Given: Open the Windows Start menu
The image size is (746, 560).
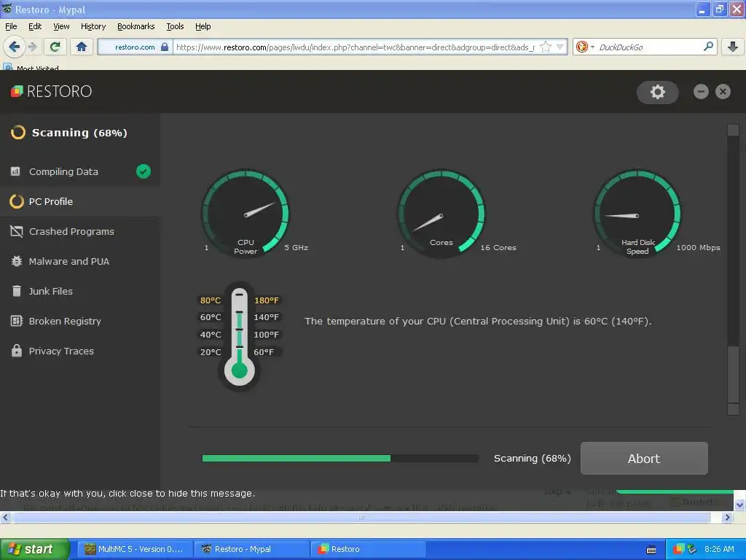Looking at the screenshot, I should [x=34, y=549].
